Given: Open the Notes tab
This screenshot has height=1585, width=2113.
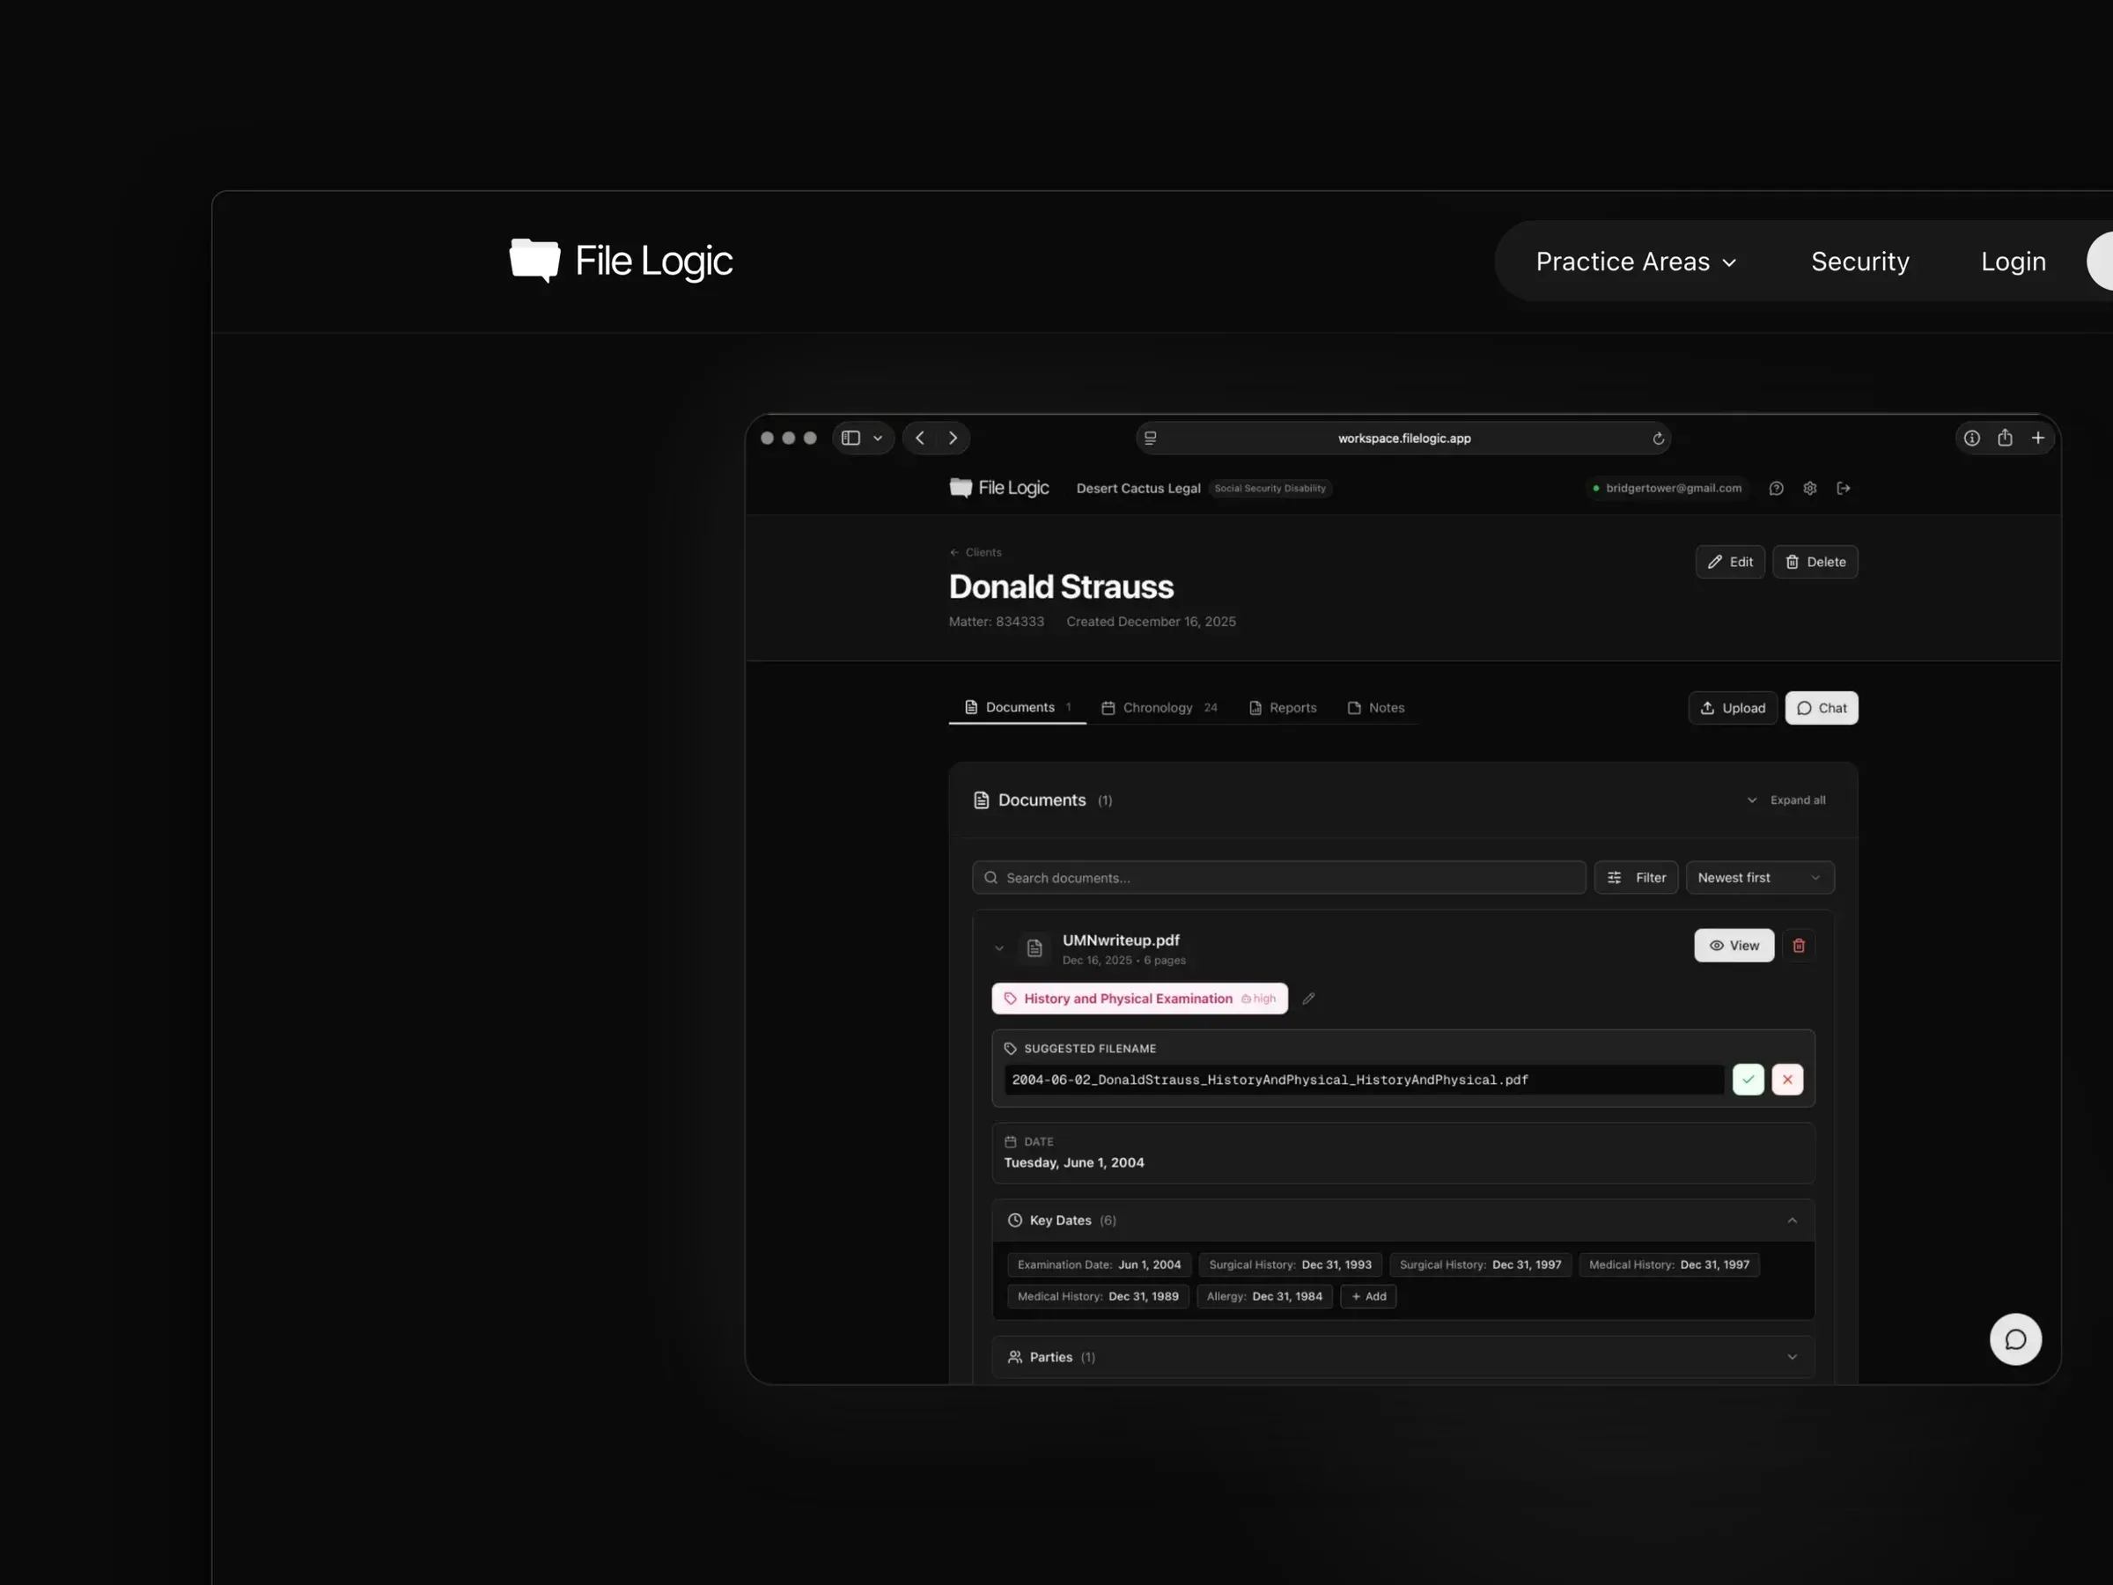Looking at the screenshot, I should pyautogui.click(x=1374, y=708).
